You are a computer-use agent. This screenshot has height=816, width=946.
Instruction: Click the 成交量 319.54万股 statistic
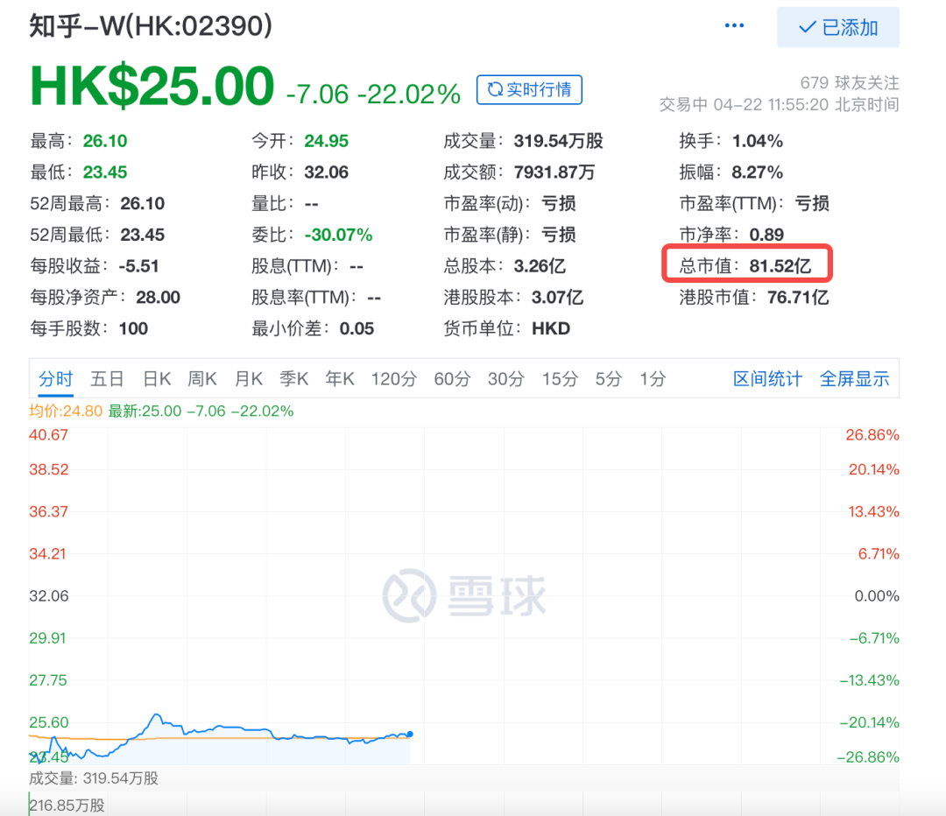pyautogui.click(x=523, y=140)
